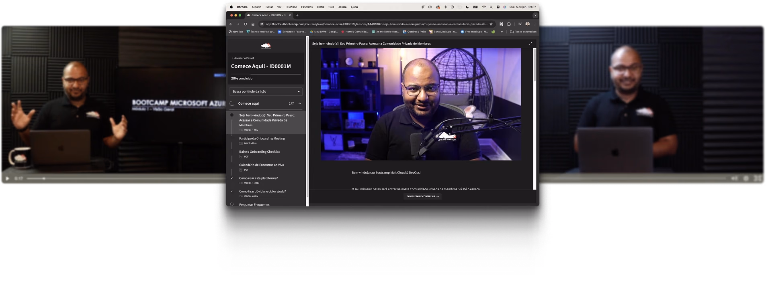This screenshot has width=766, height=285.
Task: Open the extension icon left of the puzzle piece
Action: point(501,24)
